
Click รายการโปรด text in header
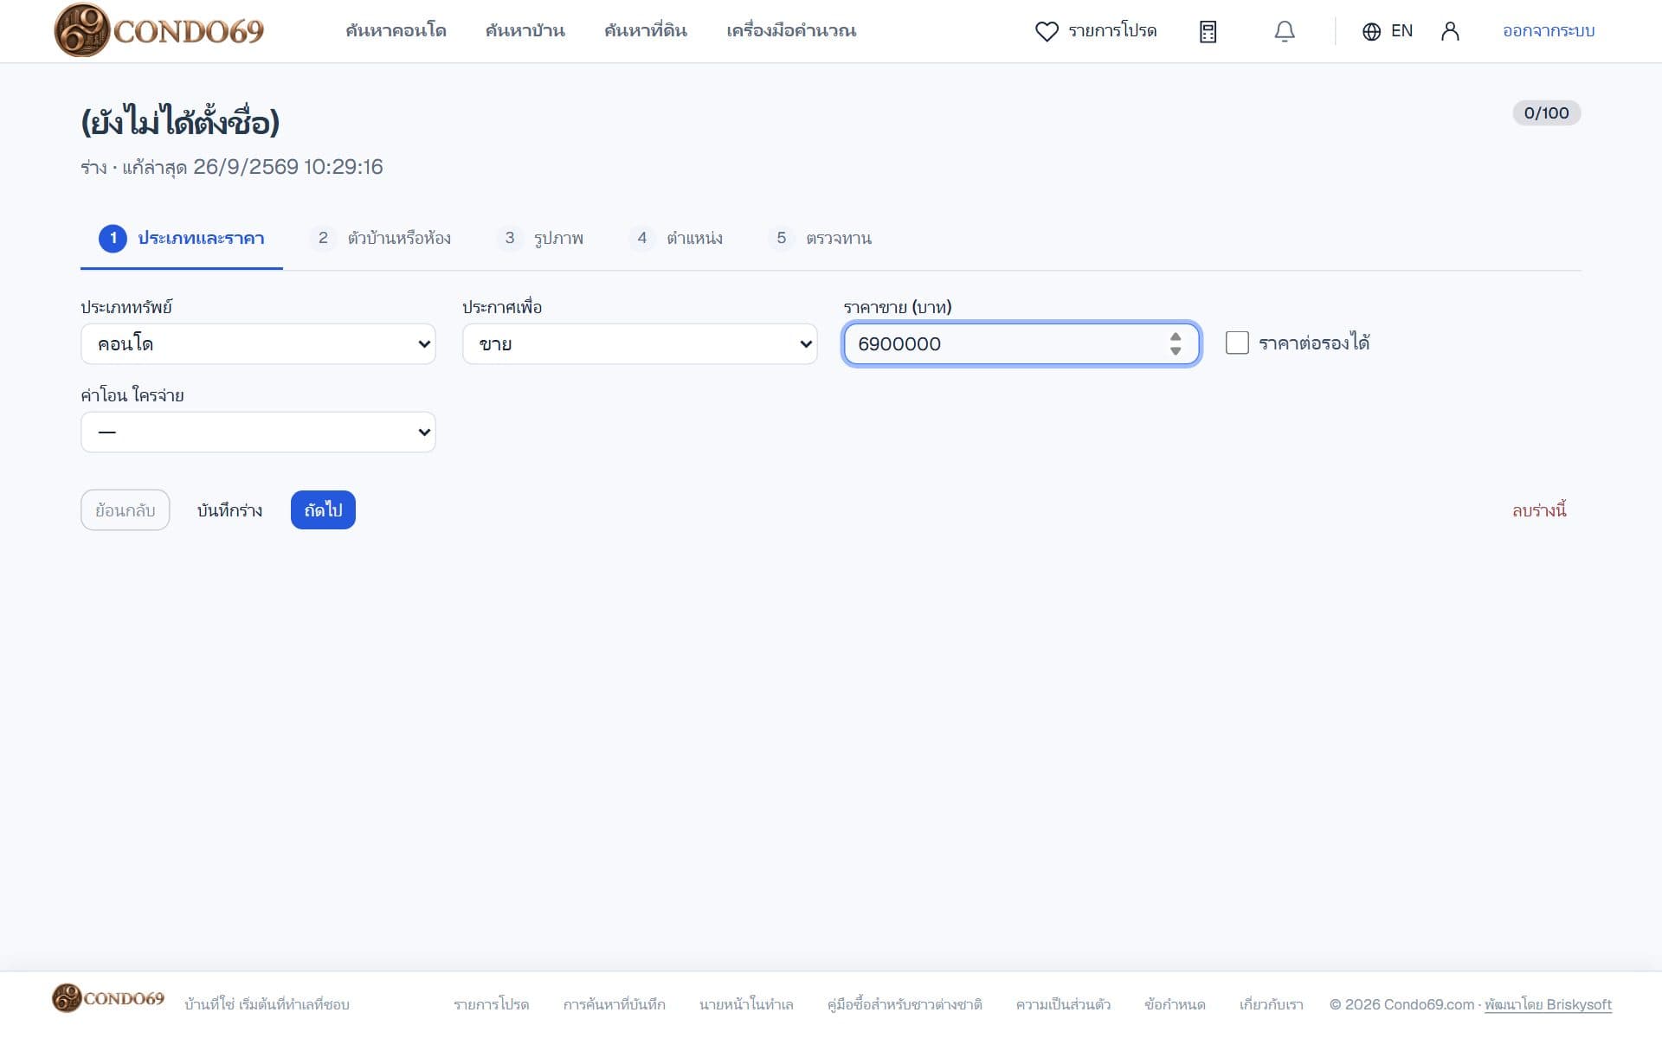[1112, 31]
